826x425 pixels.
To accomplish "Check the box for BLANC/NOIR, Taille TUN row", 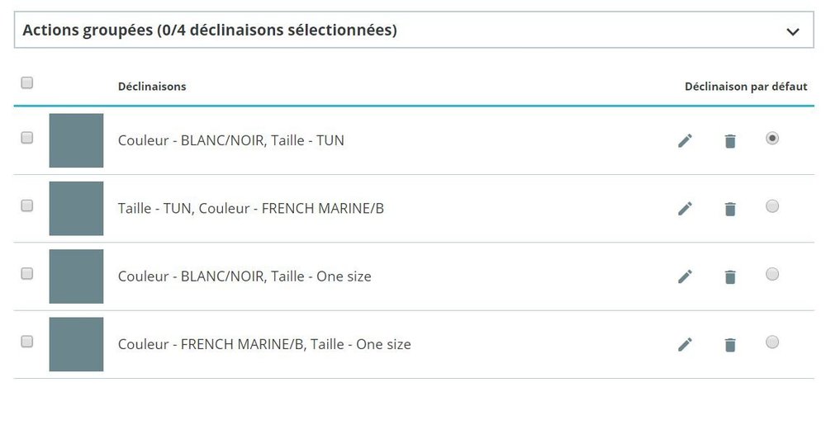I will pyautogui.click(x=27, y=138).
